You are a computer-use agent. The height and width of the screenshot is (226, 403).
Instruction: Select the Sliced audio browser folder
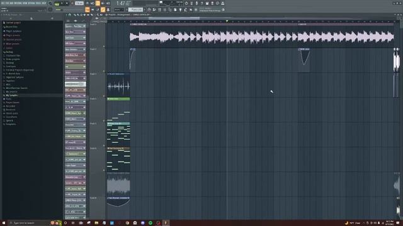pyautogui.click(x=12, y=113)
